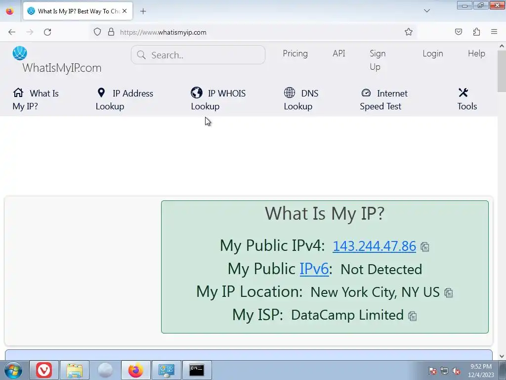Click the IP WHOIS Lookup globe icon

coord(197,93)
